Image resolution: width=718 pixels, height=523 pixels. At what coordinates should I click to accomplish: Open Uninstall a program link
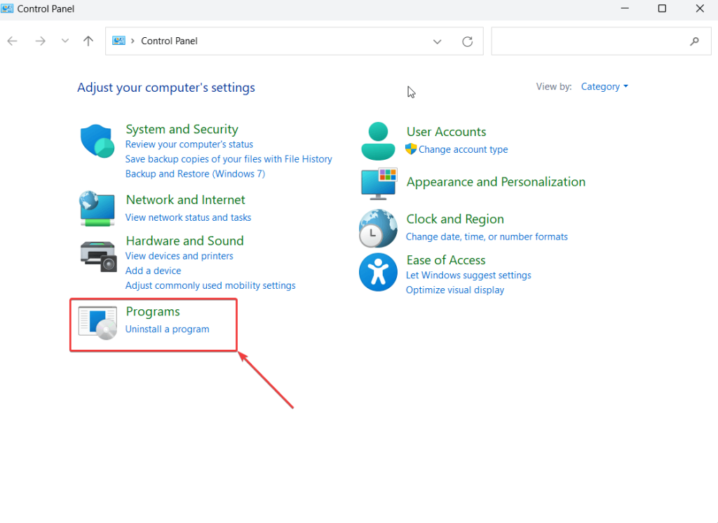point(167,329)
